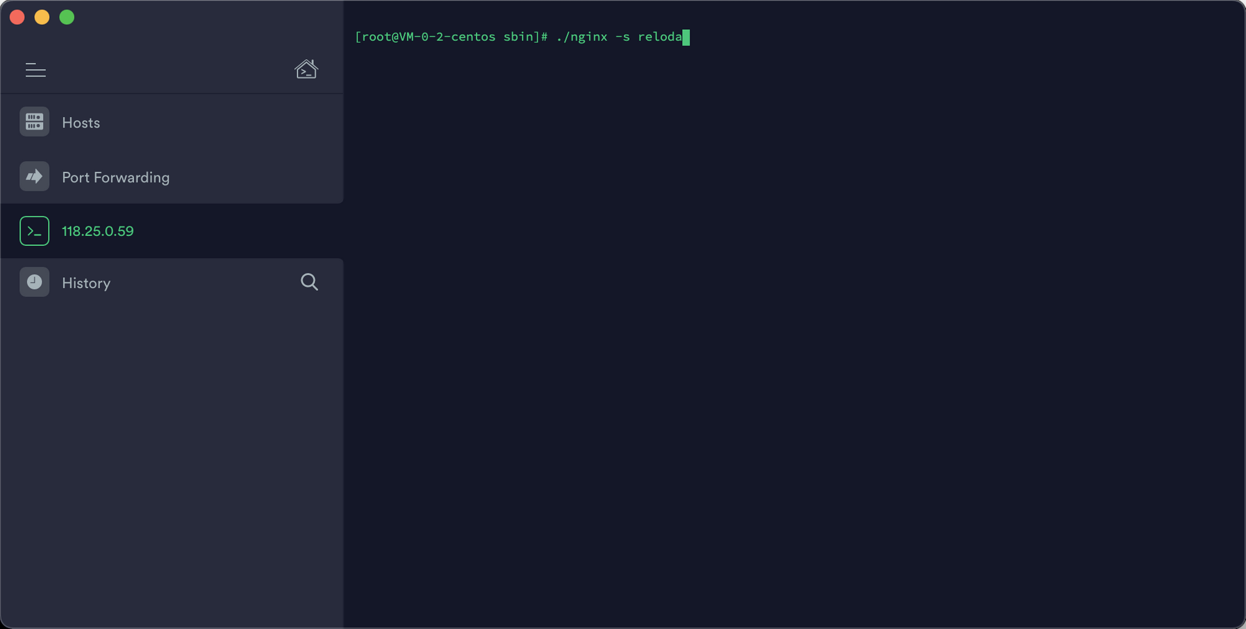Open the Port Forwarding section label
Viewport: 1246px width, 629px height.
(116, 177)
